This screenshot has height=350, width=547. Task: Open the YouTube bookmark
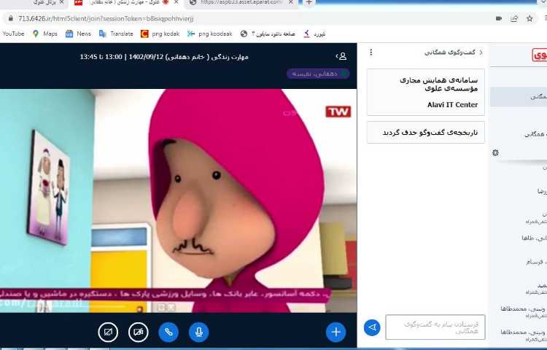pos(13,34)
